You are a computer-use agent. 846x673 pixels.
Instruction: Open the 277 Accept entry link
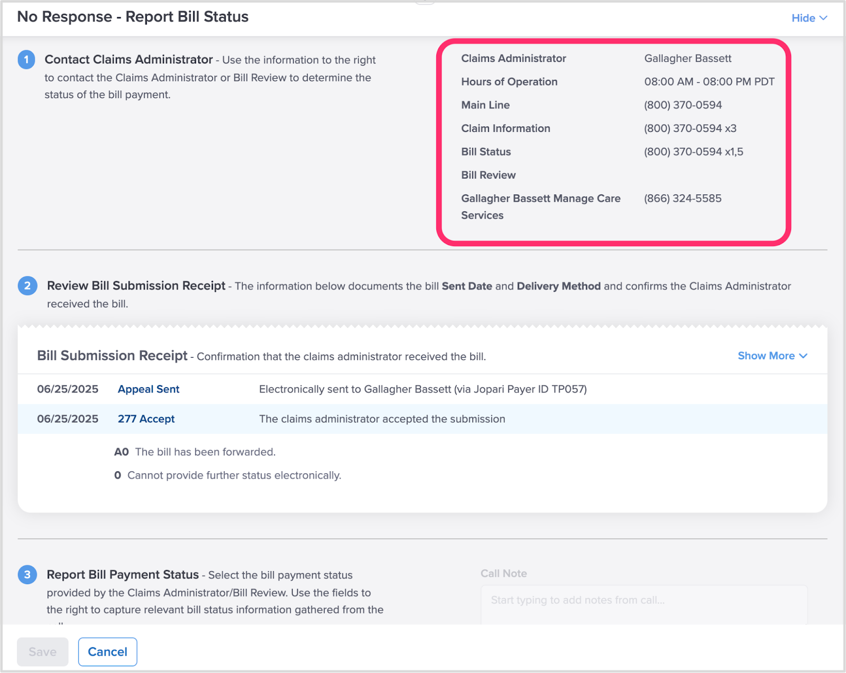[146, 419]
